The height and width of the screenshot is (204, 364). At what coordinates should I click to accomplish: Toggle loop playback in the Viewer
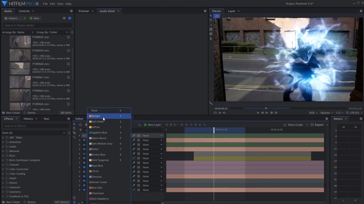[x=215, y=113]
